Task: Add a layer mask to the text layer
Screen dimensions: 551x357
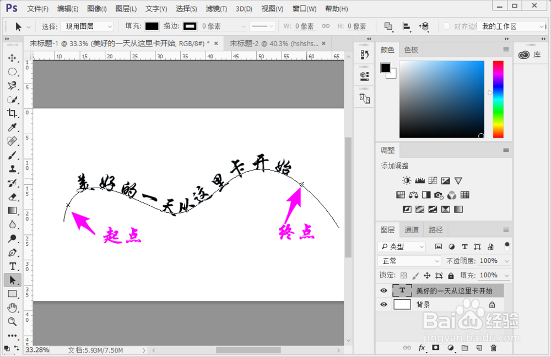Action: tap(435, 348)
